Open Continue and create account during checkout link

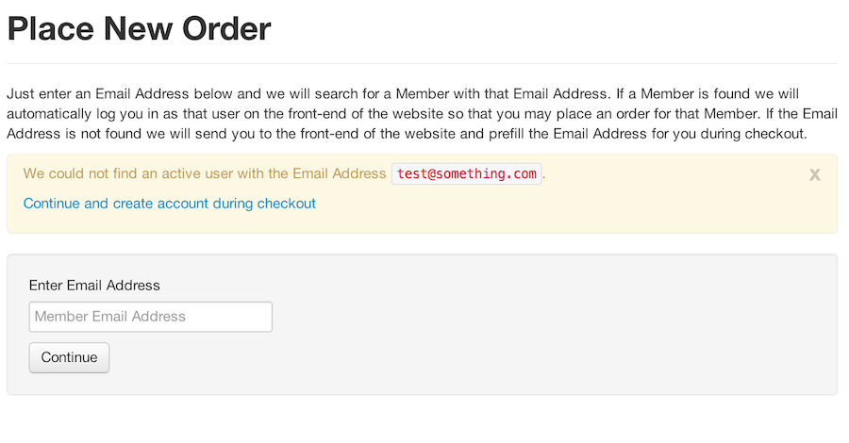(x=170, y=204)
